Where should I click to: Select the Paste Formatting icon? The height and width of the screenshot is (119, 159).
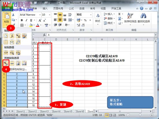(6, 63)
